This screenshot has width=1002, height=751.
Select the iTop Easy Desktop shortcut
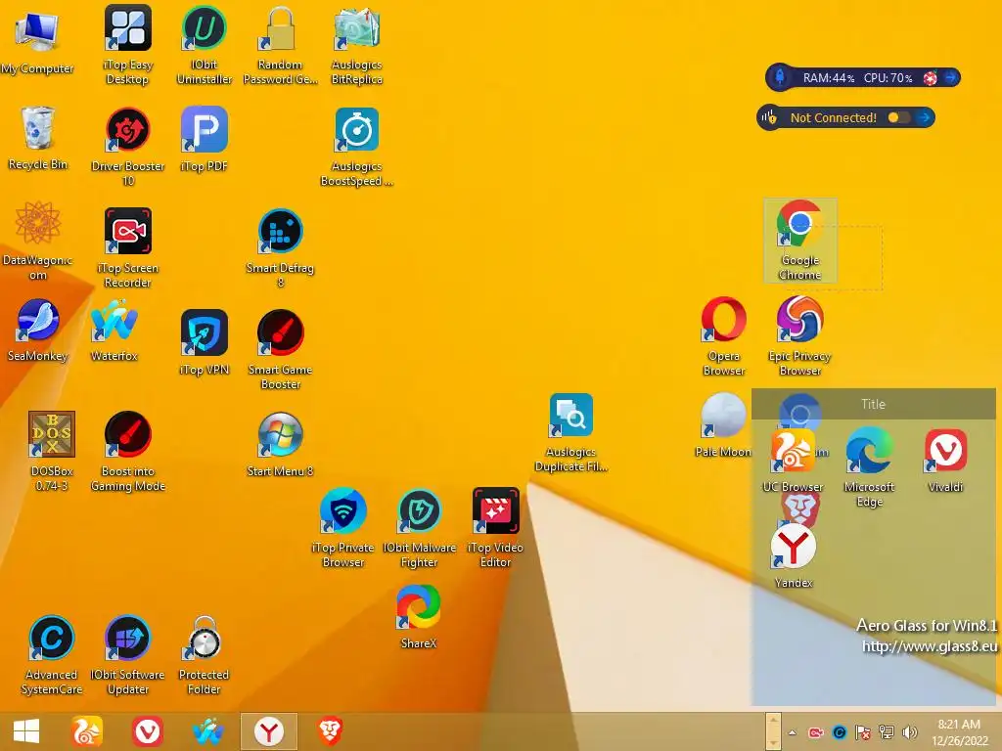[128, 45]
